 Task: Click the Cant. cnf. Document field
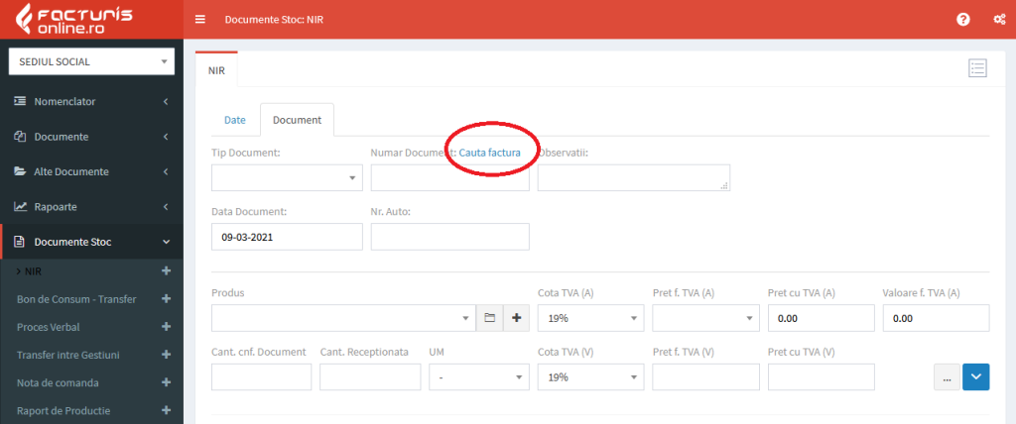(x=262, y=376)
